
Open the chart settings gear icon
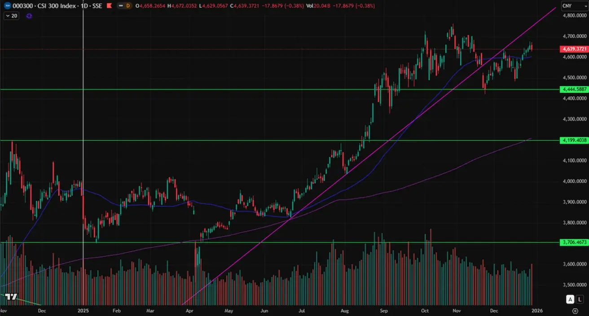tap(575, 310)
